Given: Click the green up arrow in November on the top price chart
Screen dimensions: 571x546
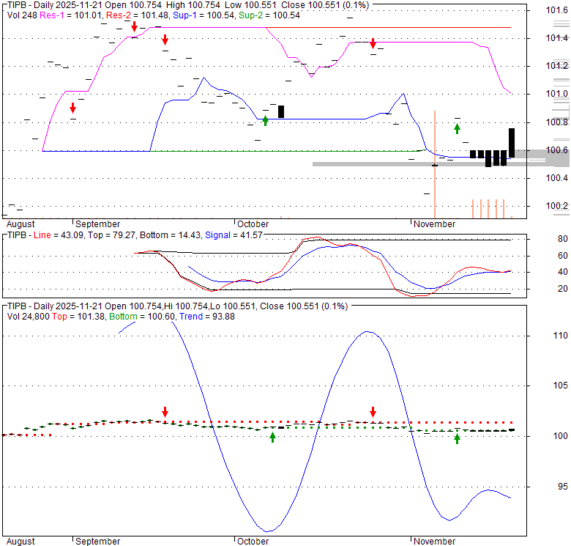Looking at the screenshot, I should pyautogui.click(x=458, y=128).
